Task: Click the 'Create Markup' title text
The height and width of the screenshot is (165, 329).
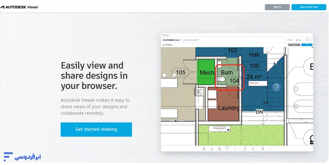Action: (167, 45)
